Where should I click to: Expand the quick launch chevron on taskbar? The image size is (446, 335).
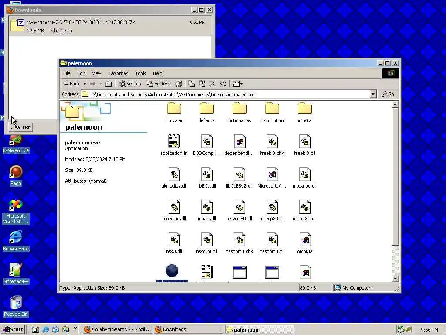(x=75, y=328)
